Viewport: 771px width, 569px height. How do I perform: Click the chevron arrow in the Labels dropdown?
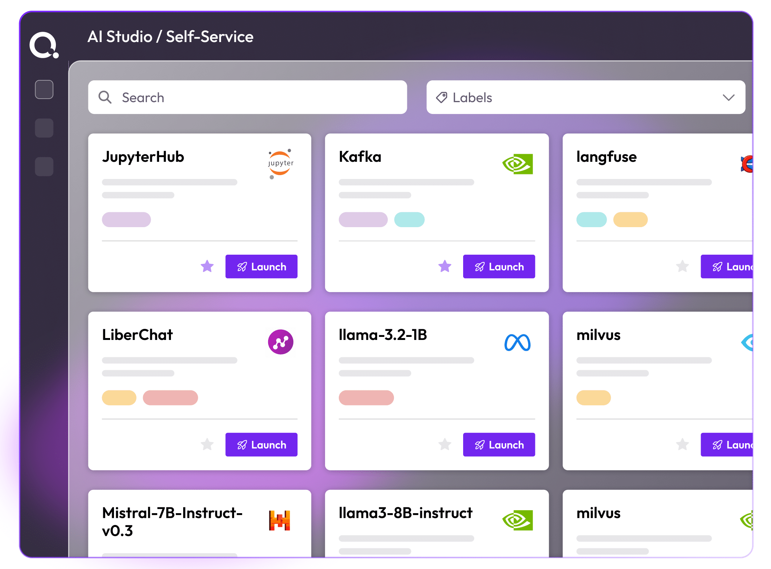pos(729,98)
